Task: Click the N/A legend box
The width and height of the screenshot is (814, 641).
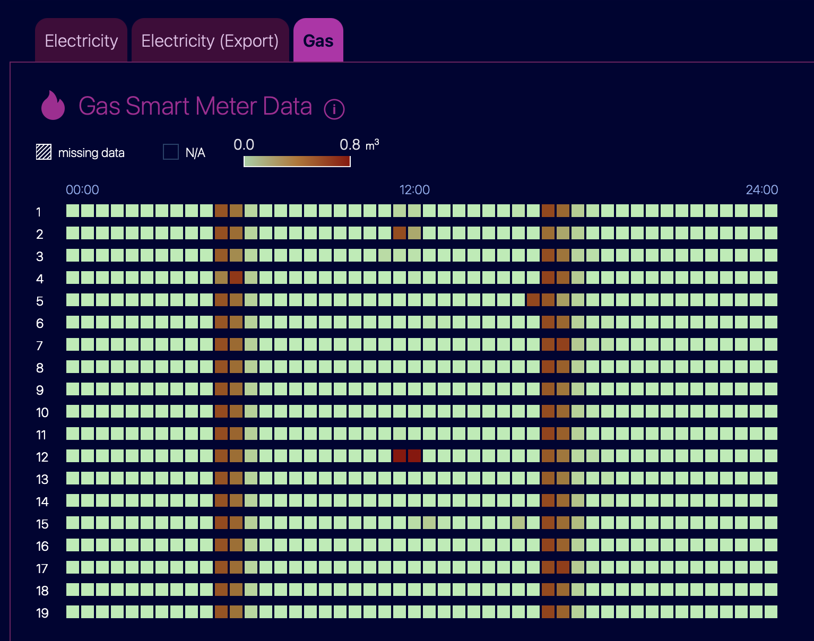Action: pos(171,152)
